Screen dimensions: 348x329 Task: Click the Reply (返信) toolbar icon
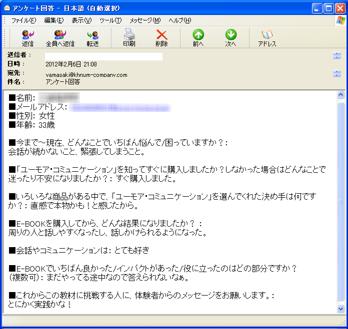pos(27,38)
